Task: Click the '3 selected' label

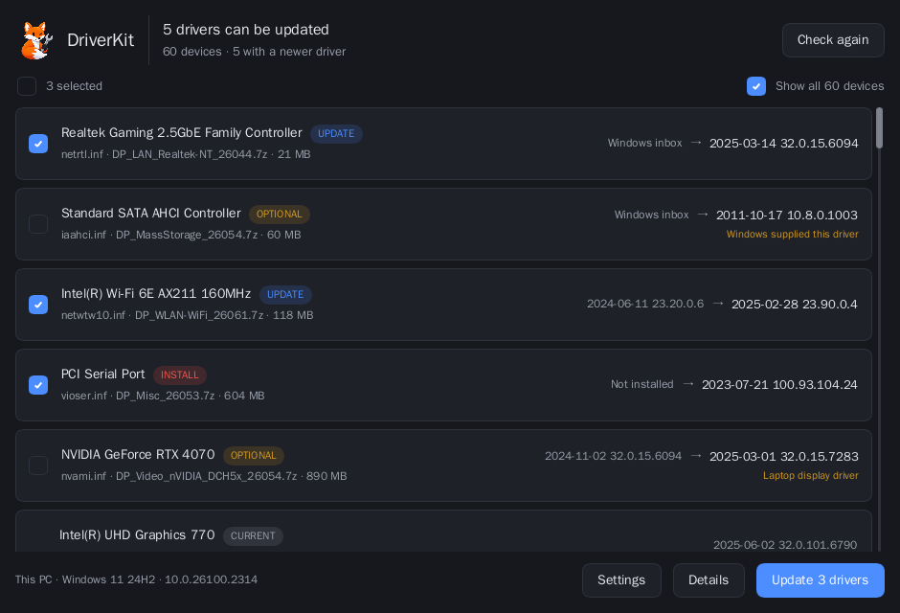Action: (74, 86)
